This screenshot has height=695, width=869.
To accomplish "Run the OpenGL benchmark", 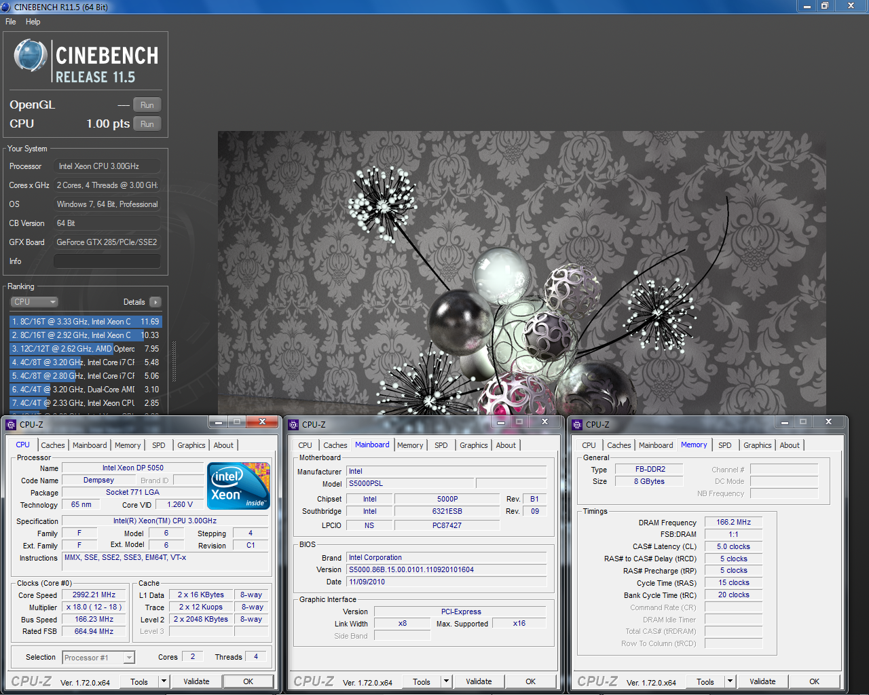I will (147, 105).
